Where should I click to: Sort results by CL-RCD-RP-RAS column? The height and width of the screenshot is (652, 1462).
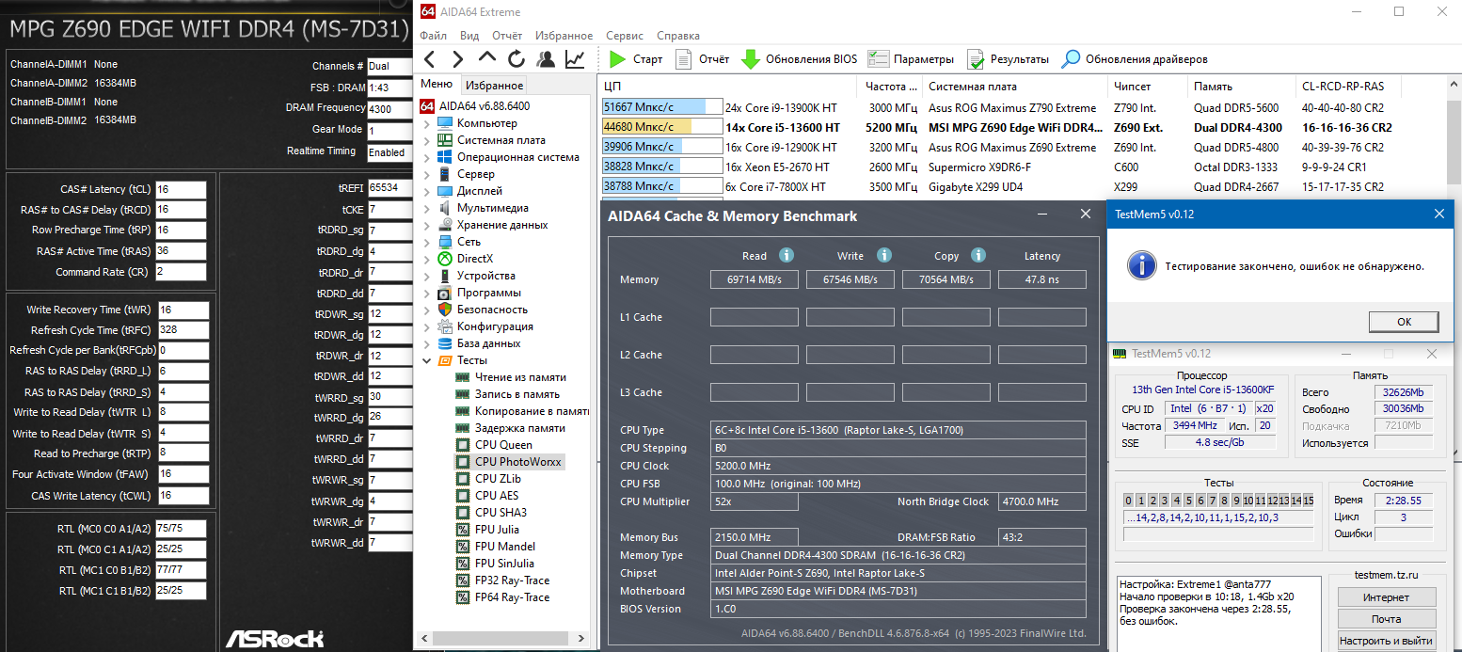[x=1347, y=87]
